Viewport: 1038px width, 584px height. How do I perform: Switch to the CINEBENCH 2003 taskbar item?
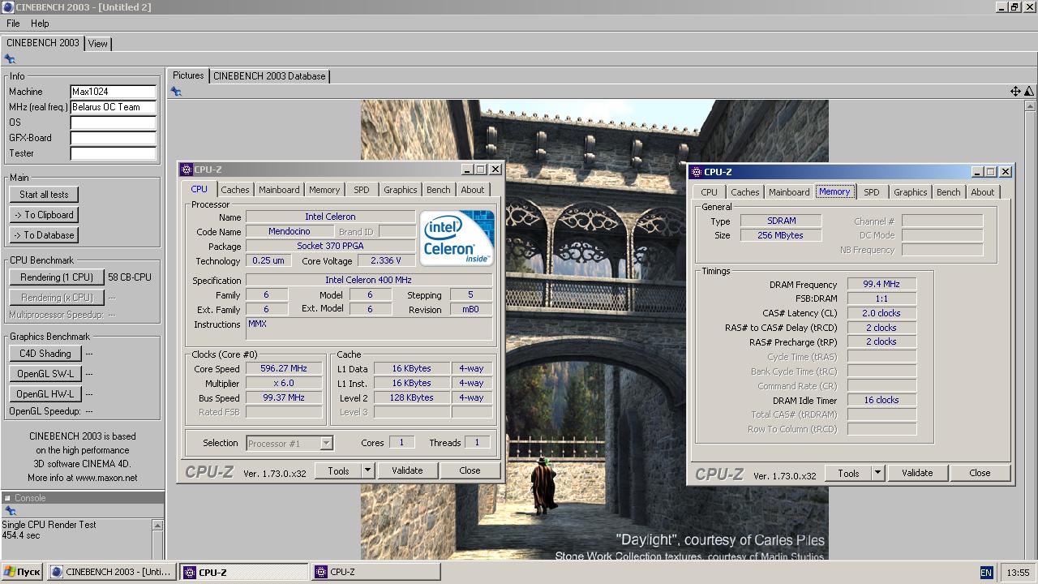click(x=111, y=572)
